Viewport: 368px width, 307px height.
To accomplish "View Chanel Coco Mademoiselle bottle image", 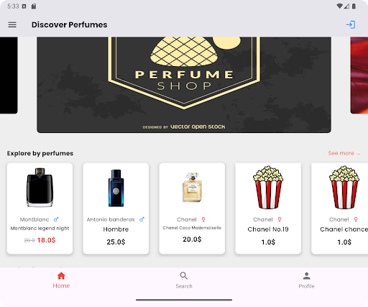I will tap(192, 187).
